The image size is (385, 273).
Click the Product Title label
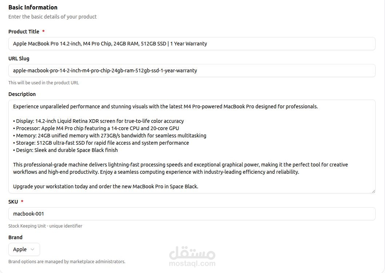(24, 32)
